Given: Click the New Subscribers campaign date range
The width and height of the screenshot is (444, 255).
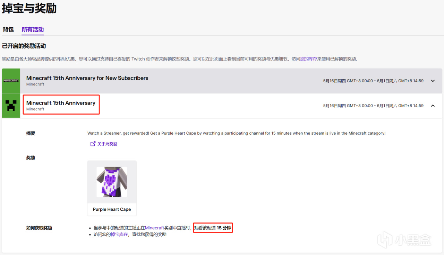Looking at the screenshot, I should coord(373,81).
